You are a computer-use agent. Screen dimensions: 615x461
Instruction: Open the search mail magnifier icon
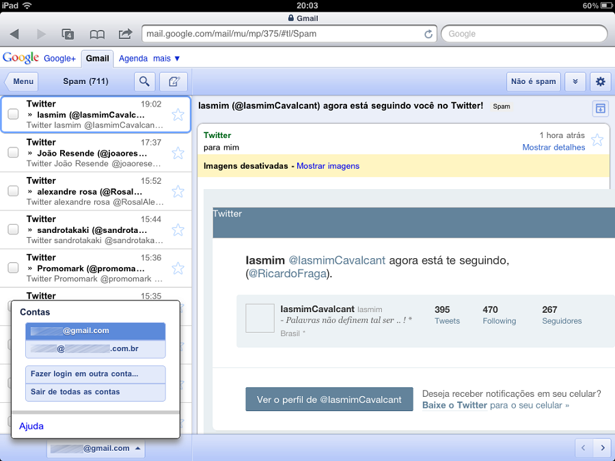pos(144,82)
